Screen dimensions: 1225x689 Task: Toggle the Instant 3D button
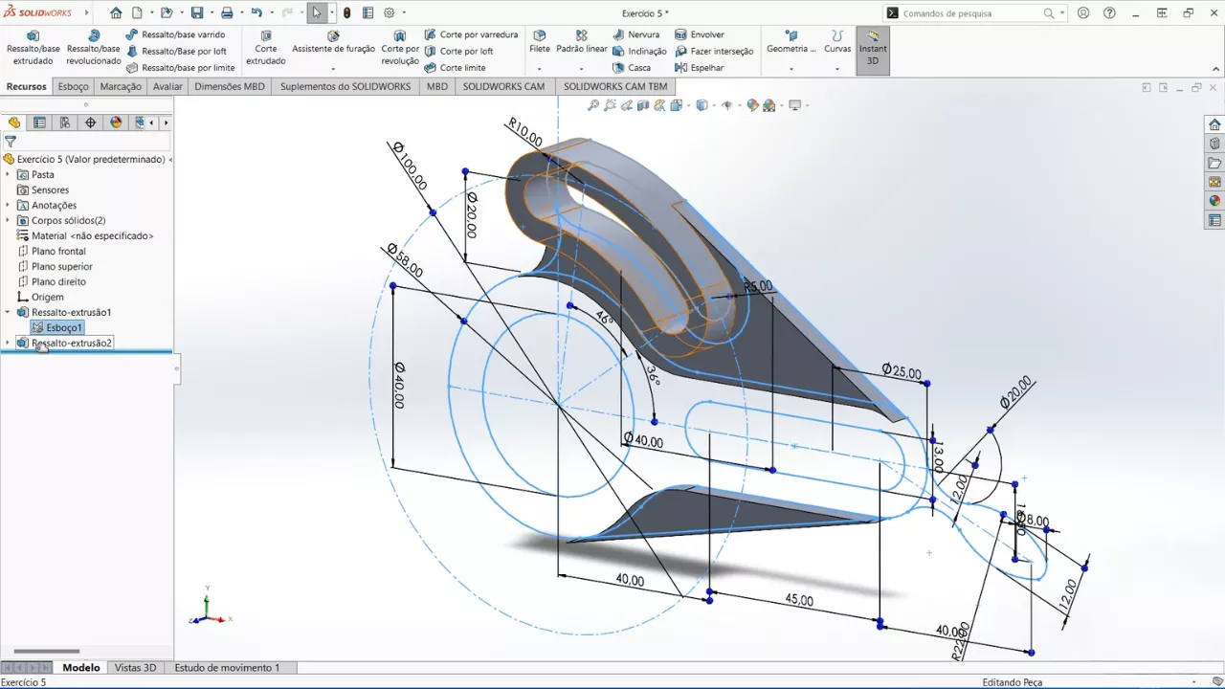click(x=872, y=49)
